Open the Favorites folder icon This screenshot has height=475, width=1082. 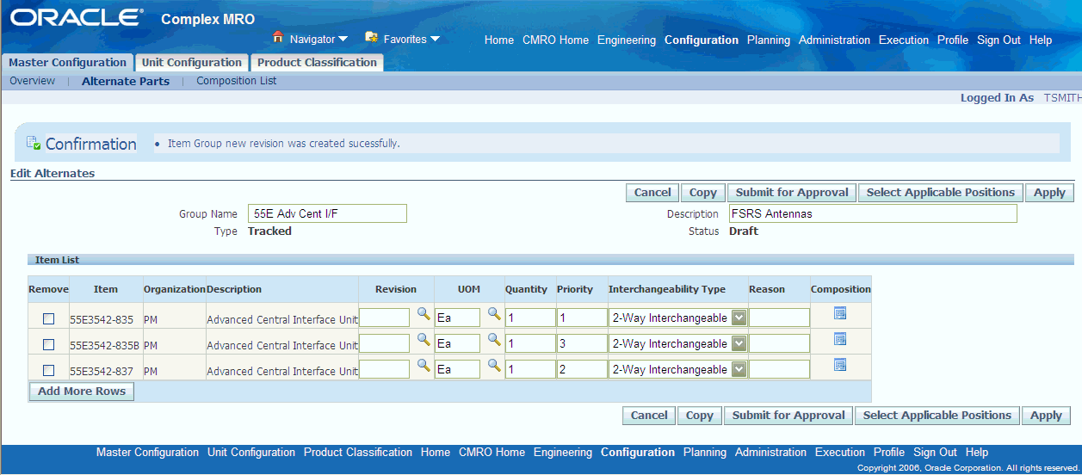371,37
